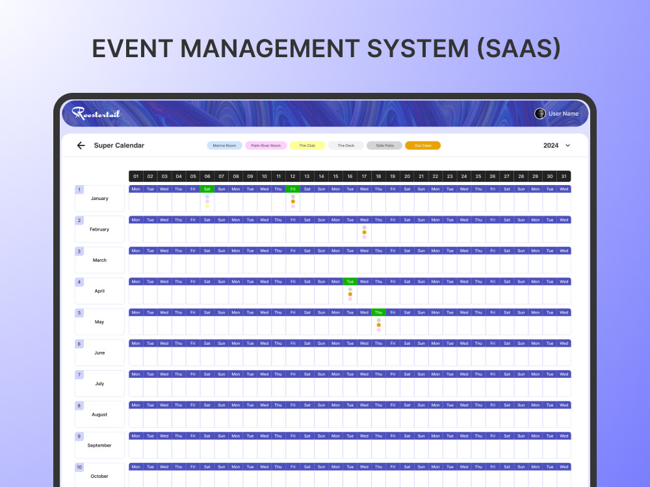Image resolution: width=650 pixels, height=487 pixels.
Task: Select the March month card
Action: click(x=99, y=260)
